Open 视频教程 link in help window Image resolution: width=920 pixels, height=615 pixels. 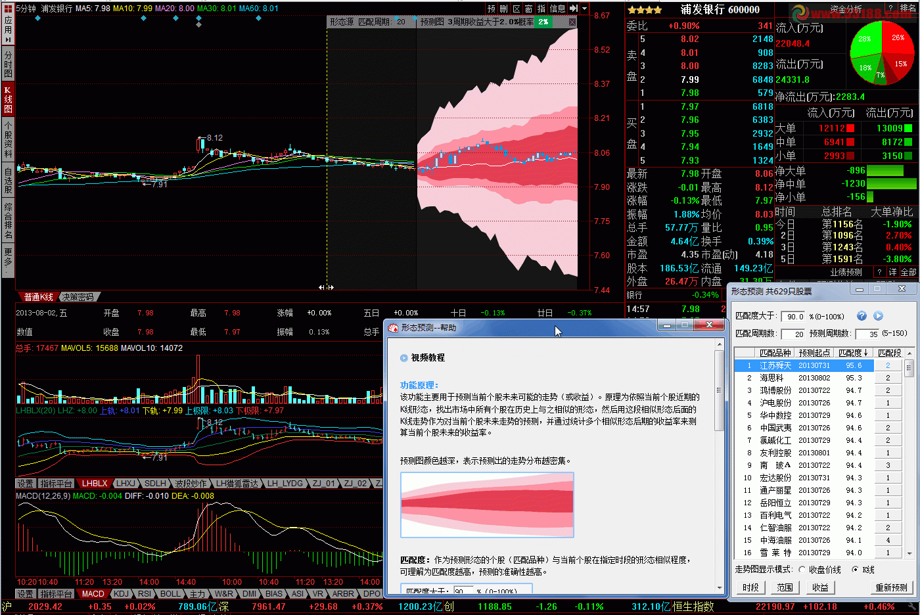click(428, 357)
